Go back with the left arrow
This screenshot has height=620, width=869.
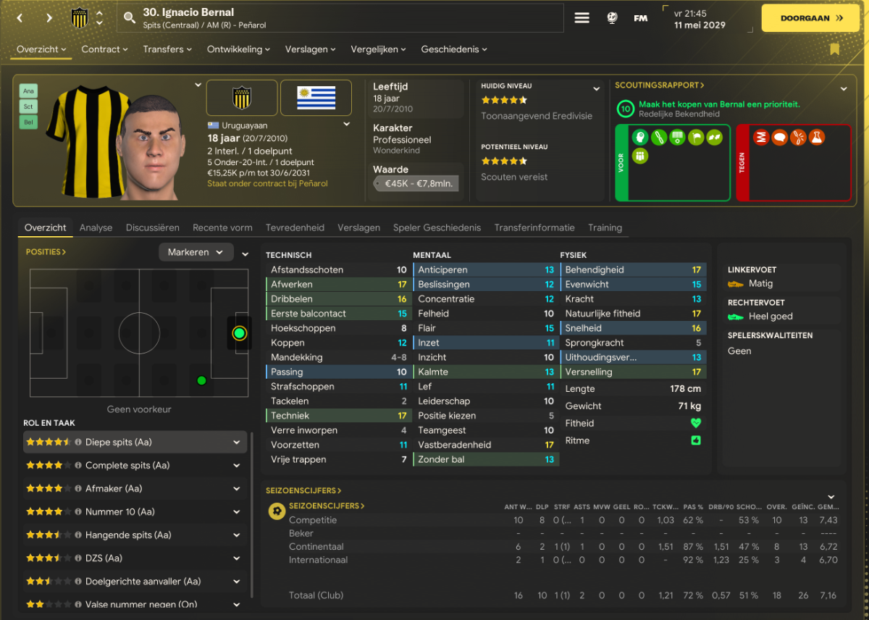point(20,18)
